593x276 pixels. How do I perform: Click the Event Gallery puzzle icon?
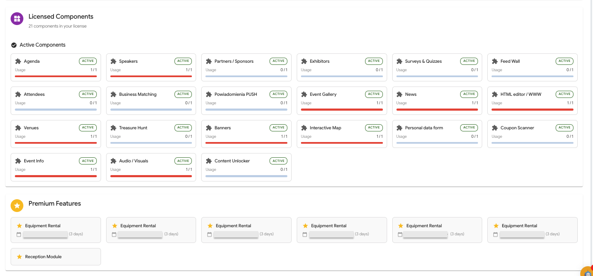coord(304,95)
